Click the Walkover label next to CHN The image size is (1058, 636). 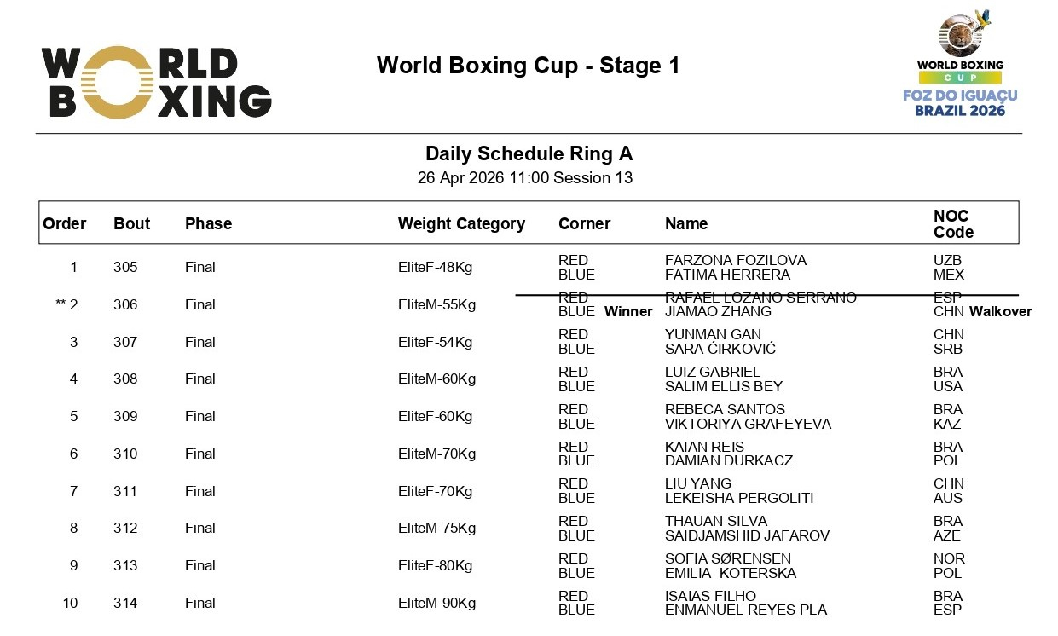click(x=1000, y=312)
